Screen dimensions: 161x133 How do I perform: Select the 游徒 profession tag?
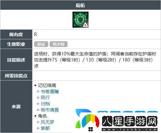(41, 44)
